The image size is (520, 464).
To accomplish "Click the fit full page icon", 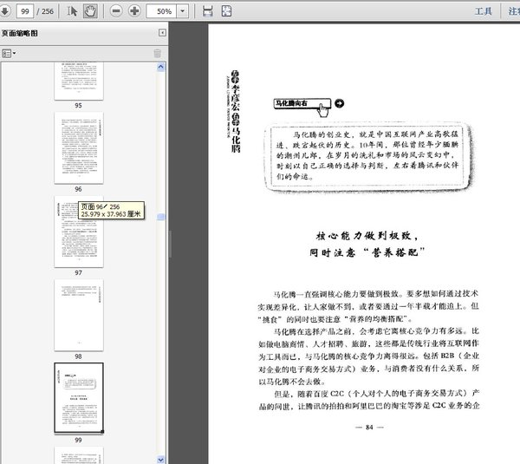I will pos(226,11).
